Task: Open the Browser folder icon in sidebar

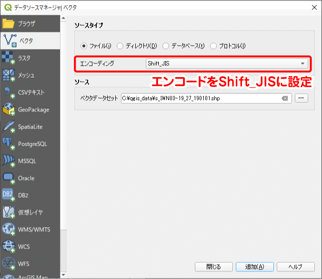Action: [x=8, y=24]
